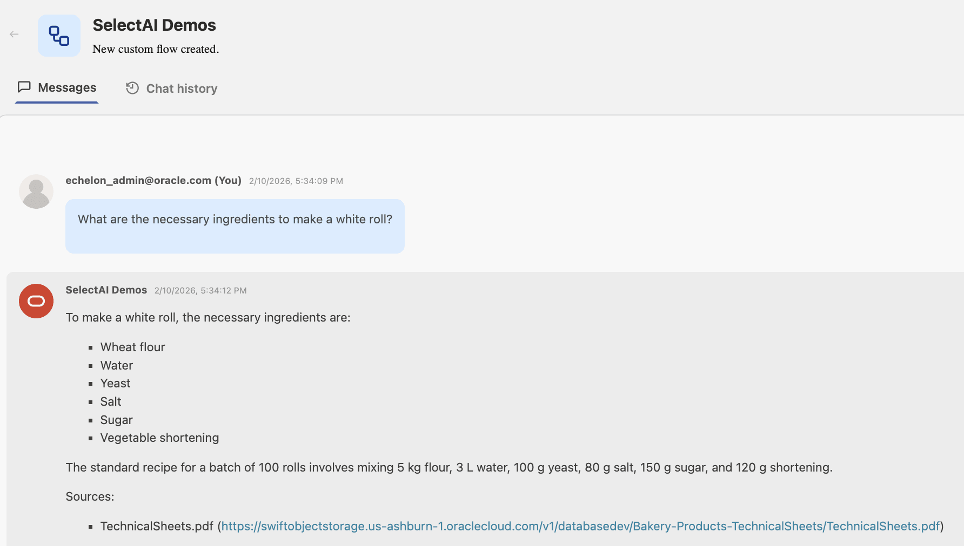
Task: Click the 5:34:12 PM reply timestamp
Action: [200, 291]
